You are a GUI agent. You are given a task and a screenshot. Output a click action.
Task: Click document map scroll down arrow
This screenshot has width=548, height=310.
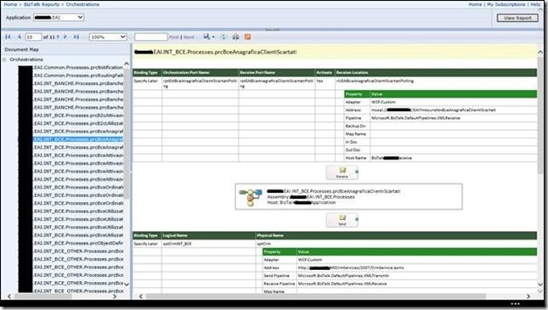pyautogui.click(x=127, y=285)
